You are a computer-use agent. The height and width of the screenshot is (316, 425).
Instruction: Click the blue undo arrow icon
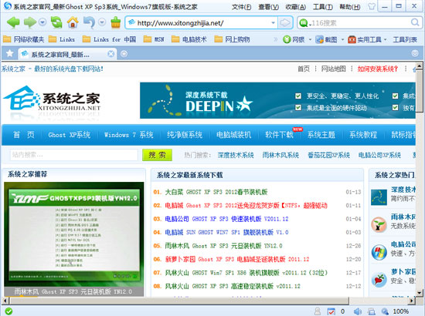click(x=89, y=22)
